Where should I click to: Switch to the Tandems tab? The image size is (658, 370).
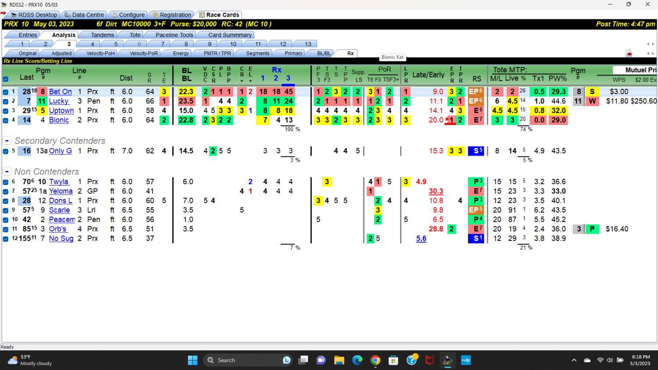click(102, 35)
